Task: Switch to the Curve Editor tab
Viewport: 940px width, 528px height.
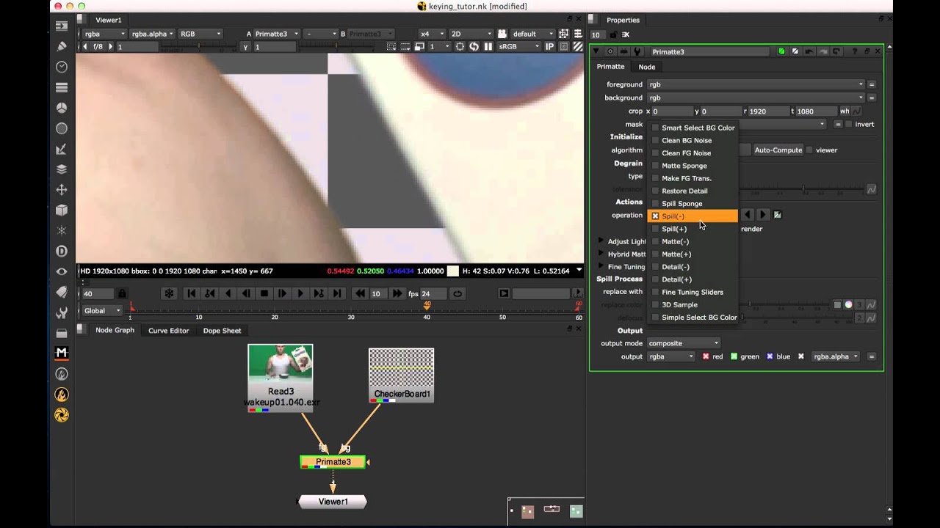Action: pos(168,330)
